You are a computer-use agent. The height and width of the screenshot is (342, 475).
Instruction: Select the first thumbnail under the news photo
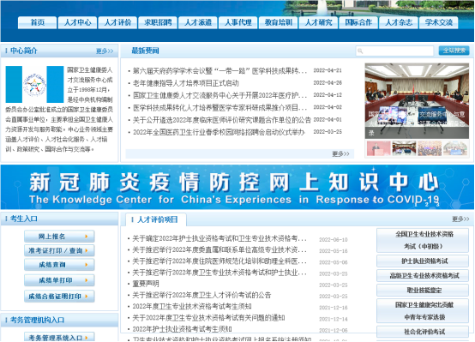tap(378, 148)
